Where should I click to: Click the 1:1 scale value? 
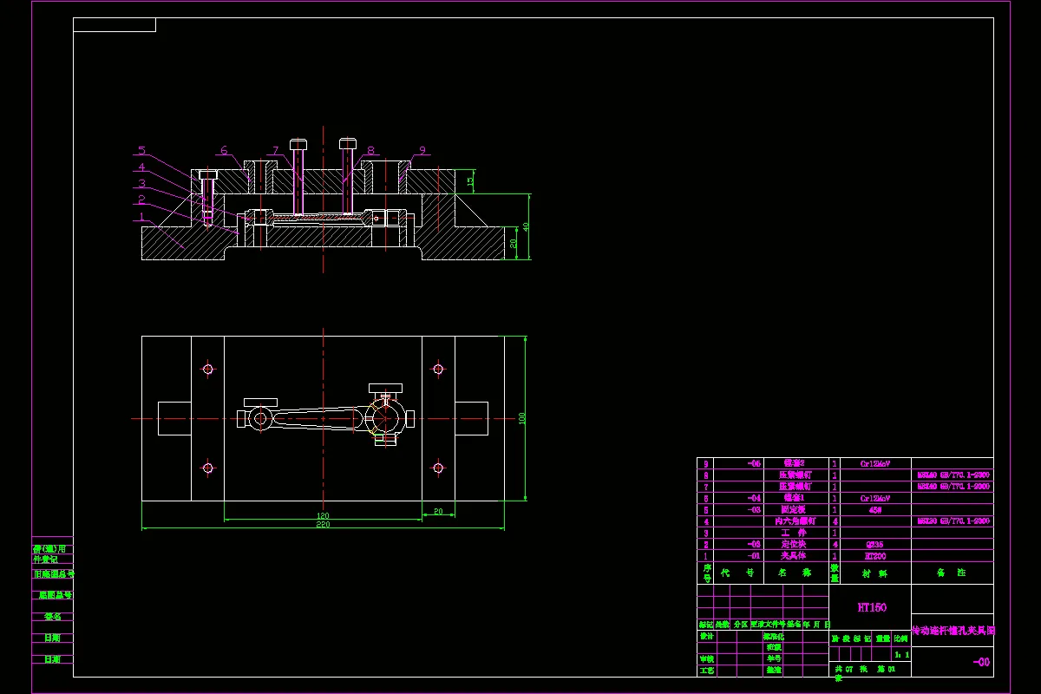[x=902, y=655]
